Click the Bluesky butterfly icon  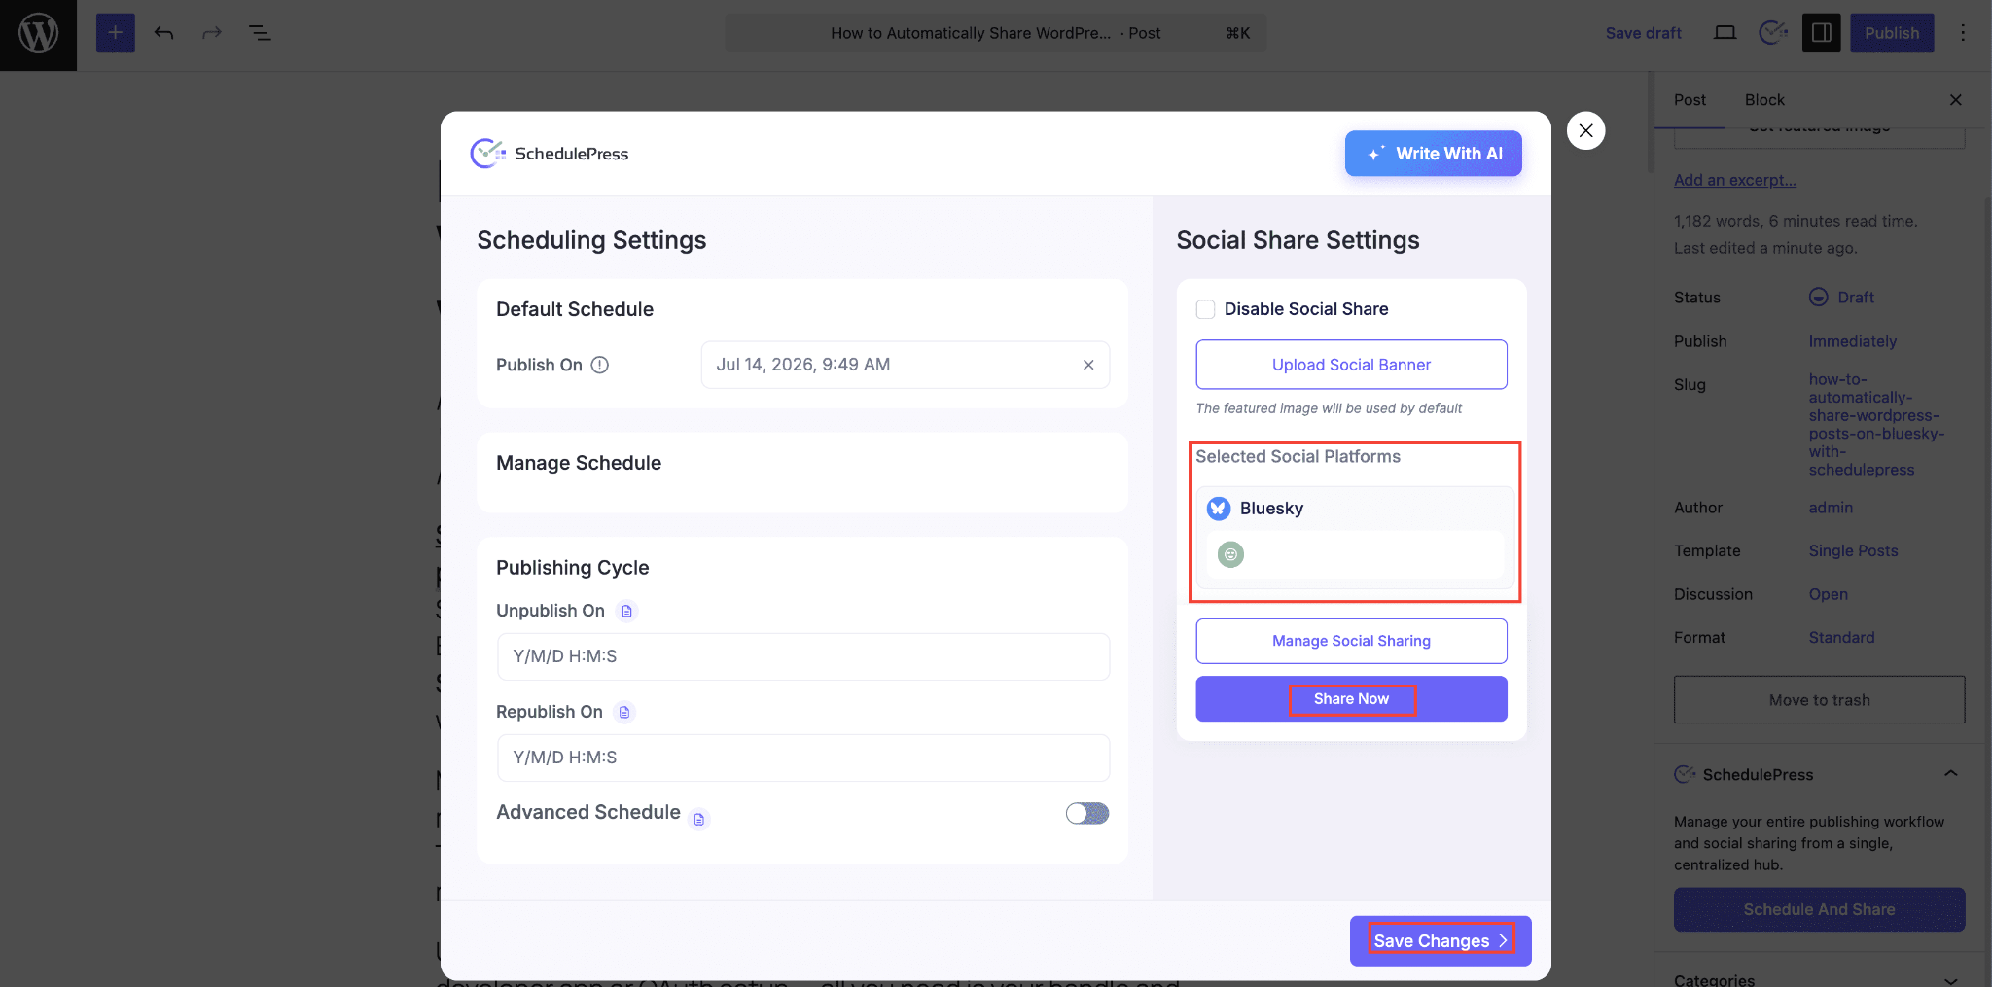click(1219, 509)
